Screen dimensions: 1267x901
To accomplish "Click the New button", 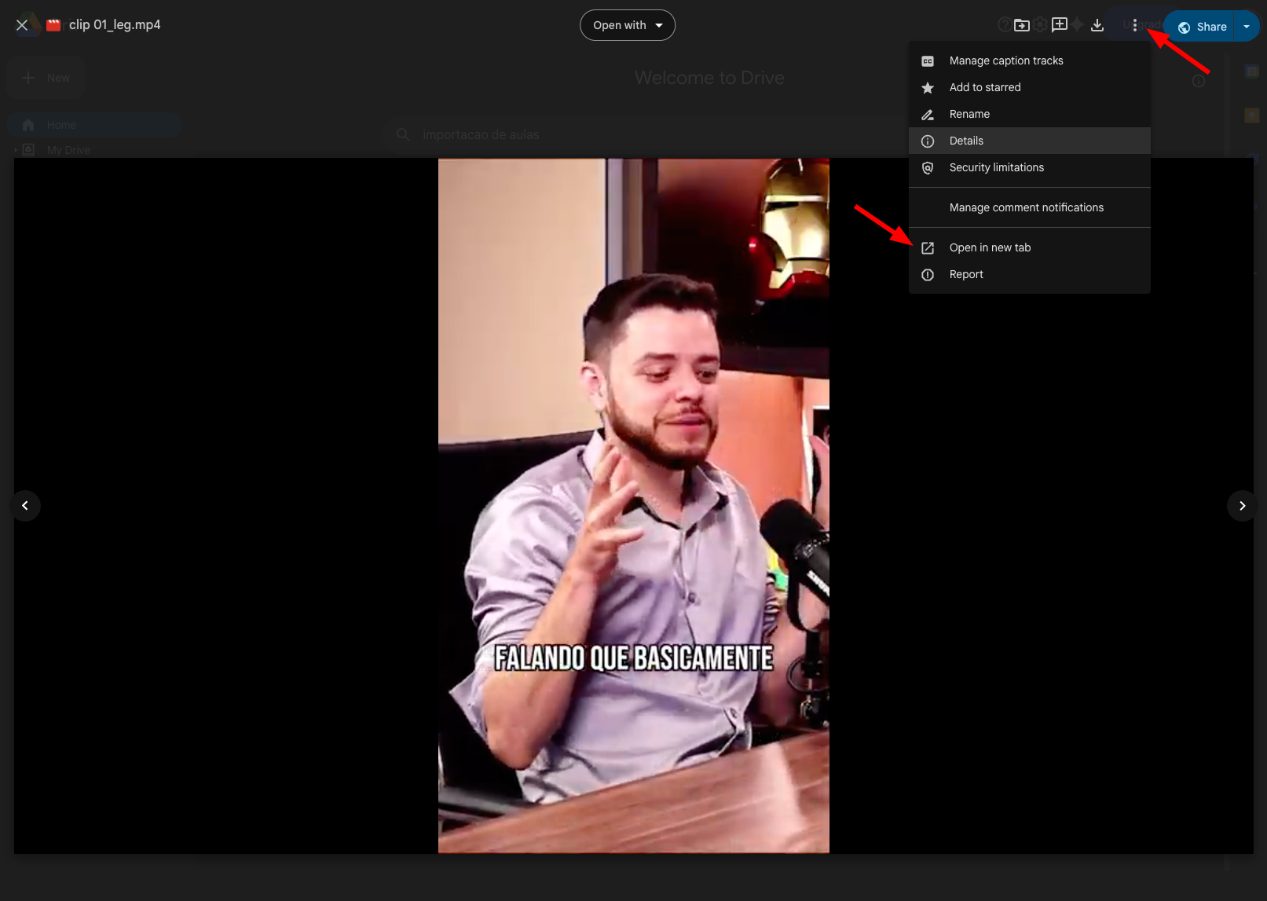I will [46, 77].
